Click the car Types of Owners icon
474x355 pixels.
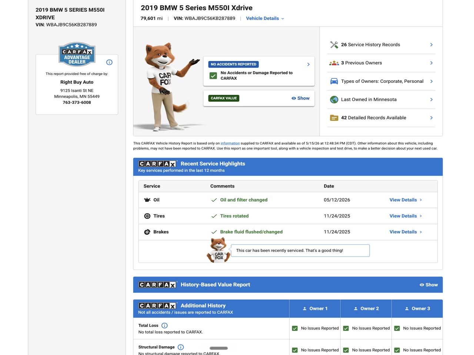[x=334, y=81]
